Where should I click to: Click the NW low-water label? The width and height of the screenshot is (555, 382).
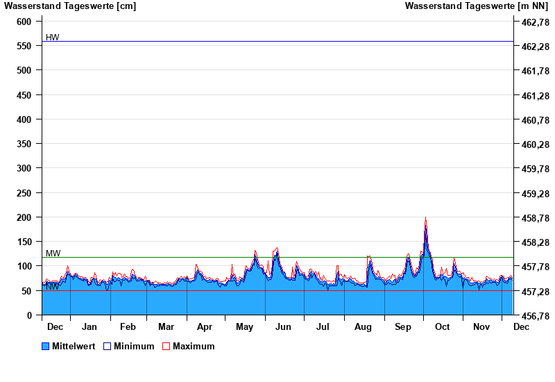click(52, 286)
